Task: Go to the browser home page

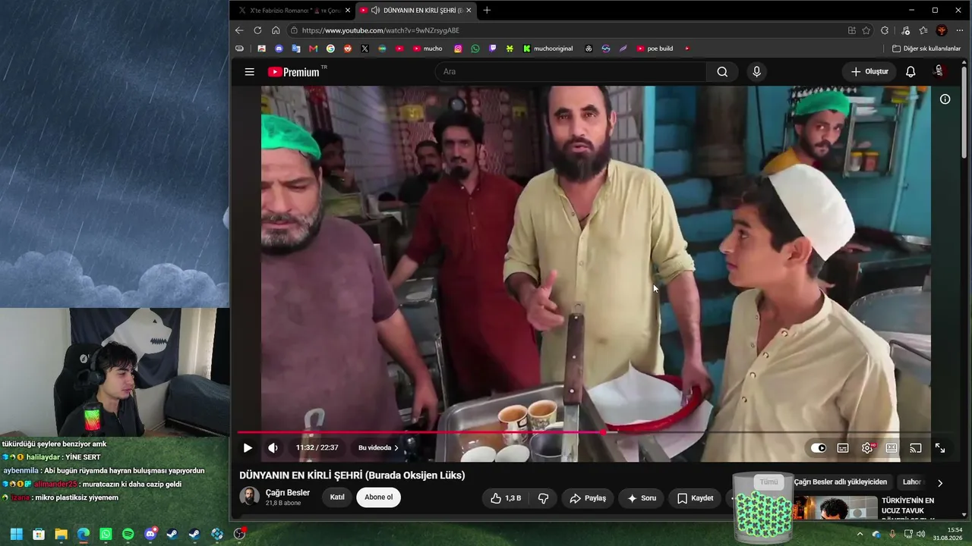Action: click(276, 30)
